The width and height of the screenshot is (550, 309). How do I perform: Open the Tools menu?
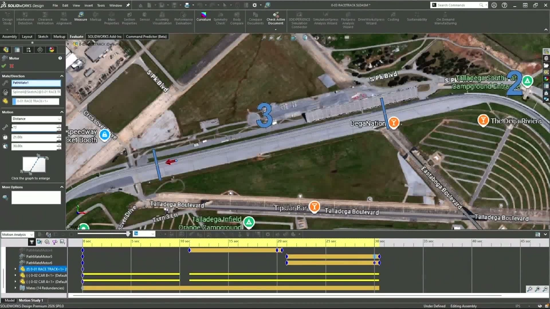[101, 5]
